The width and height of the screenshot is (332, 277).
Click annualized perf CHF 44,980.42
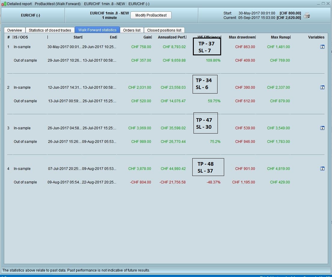click(173, 169)
